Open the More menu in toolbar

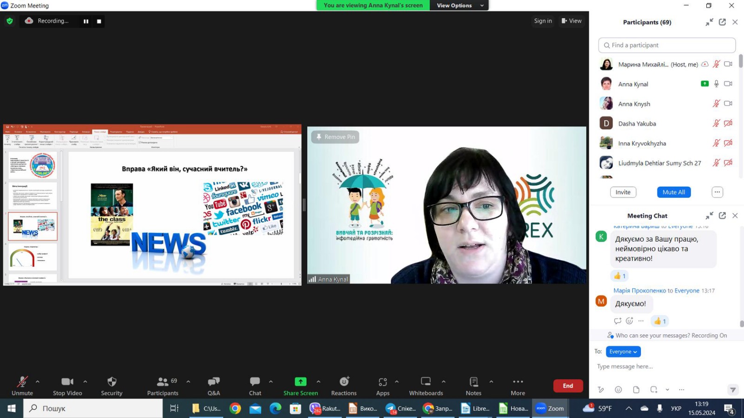(518, 382)
